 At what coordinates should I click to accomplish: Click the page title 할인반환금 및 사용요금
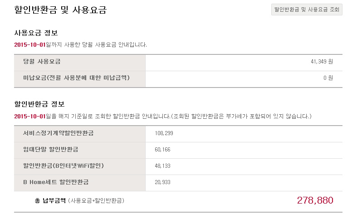pyautogui.click(x=60, y=10)
